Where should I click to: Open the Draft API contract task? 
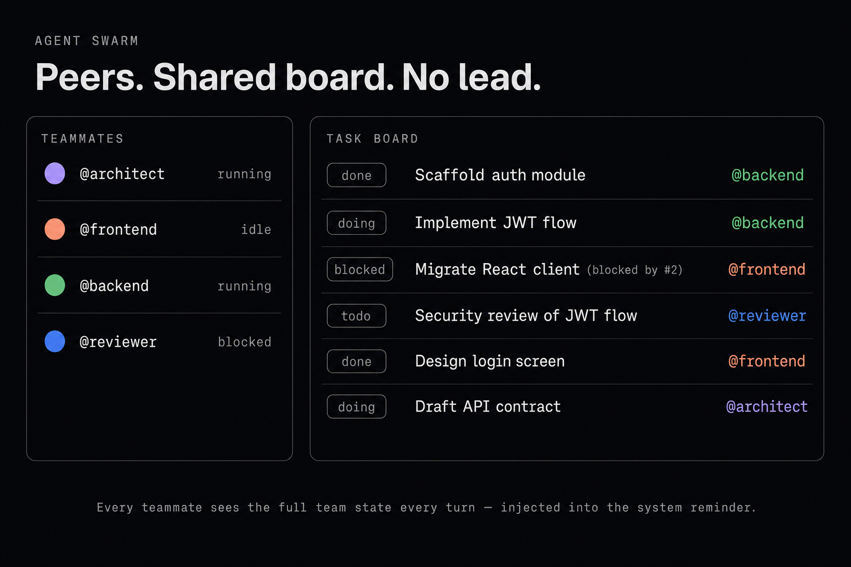point(488,406)
